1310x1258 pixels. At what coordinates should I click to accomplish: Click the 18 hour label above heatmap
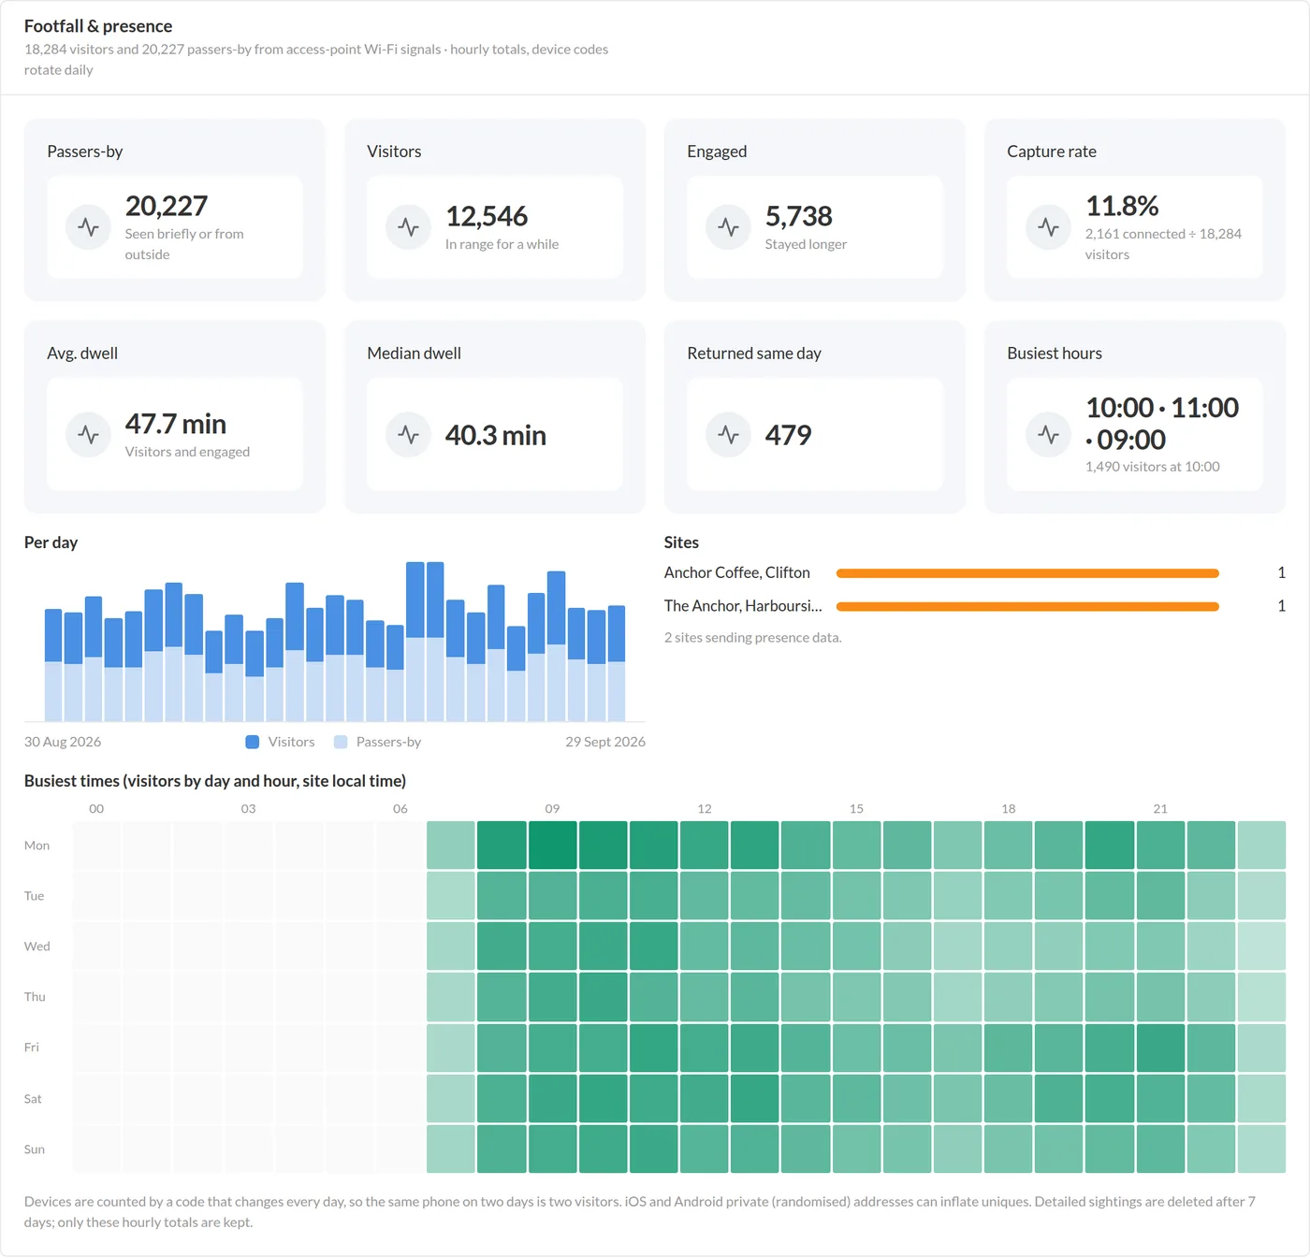coord(1009,809)
